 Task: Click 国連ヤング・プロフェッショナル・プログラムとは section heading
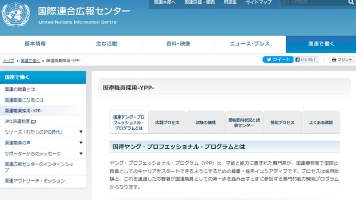[179, 147]
